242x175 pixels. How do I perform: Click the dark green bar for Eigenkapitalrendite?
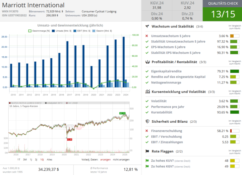point(235,71)
